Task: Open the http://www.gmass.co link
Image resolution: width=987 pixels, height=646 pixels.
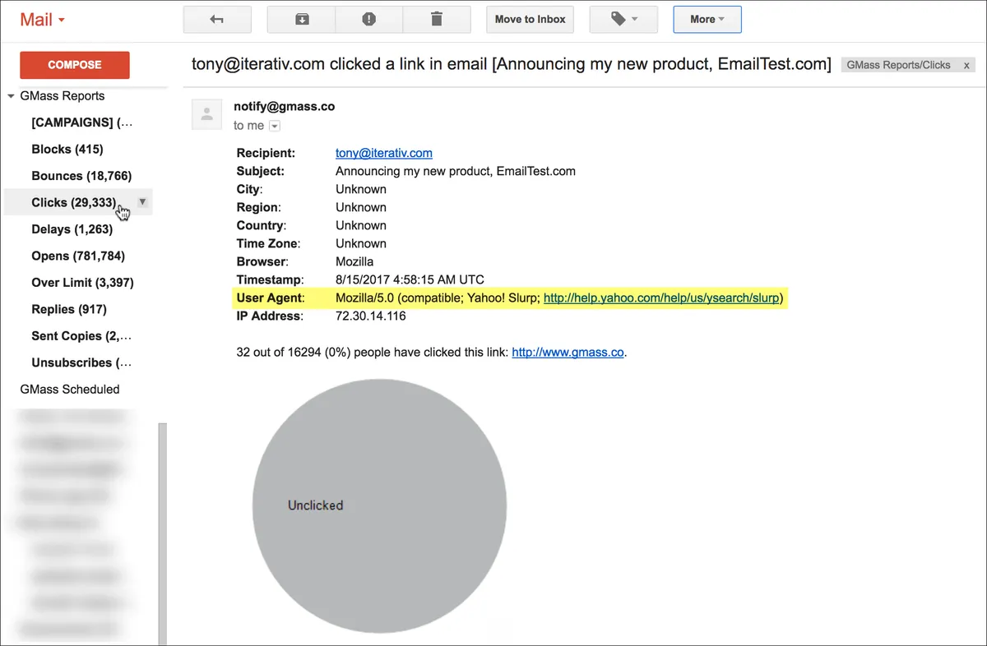Action: tap(568, 352)
